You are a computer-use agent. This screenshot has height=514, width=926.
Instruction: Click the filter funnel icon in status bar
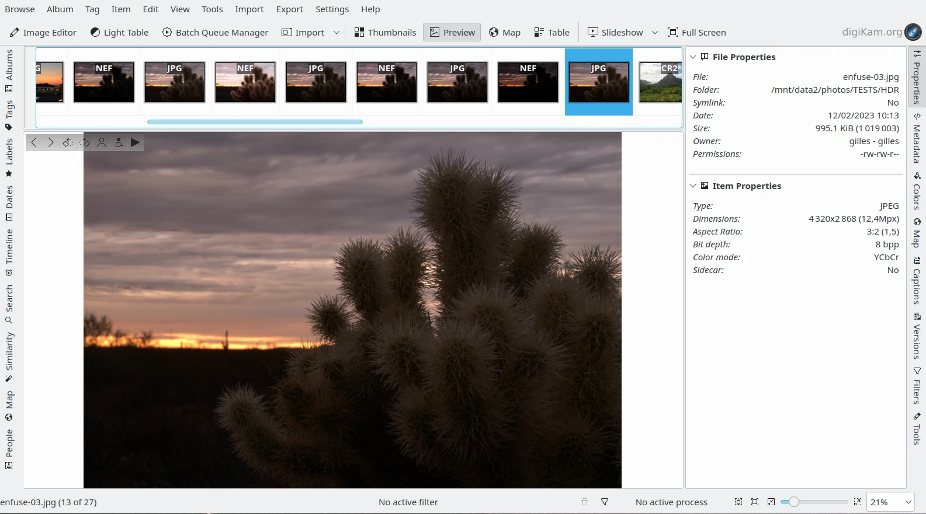[605, 502]
